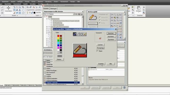
Task: Open the Bemaßung menu
Action: (x=48, y=2)
